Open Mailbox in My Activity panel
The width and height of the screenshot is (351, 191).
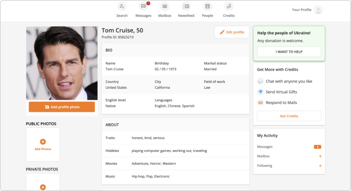coord(264,156)
